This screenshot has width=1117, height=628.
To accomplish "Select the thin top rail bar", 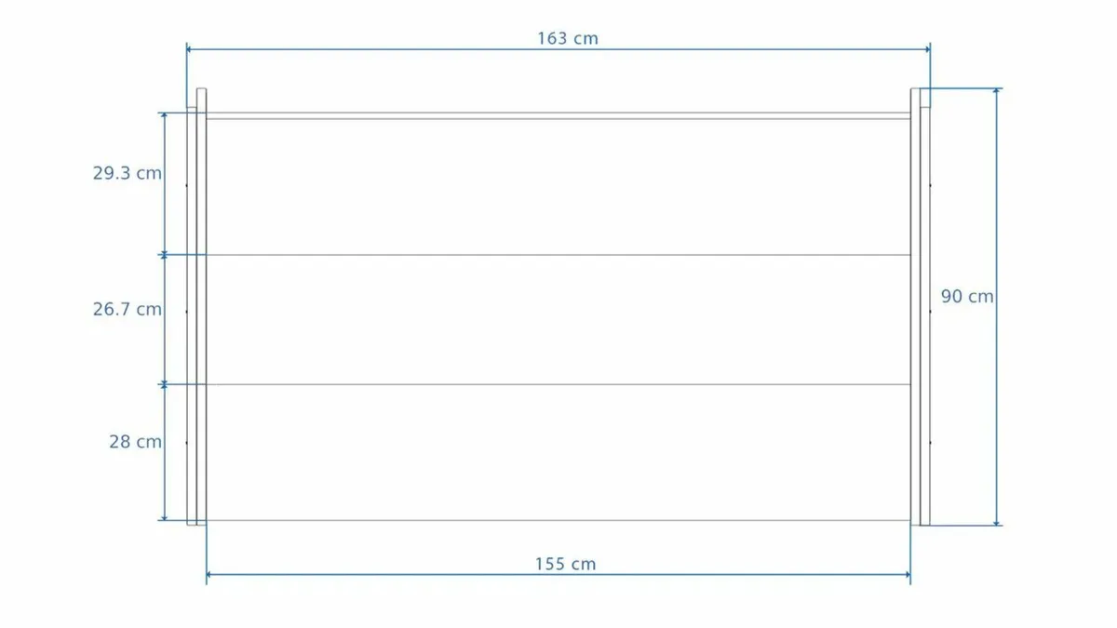I will click(x=558, y=116).
